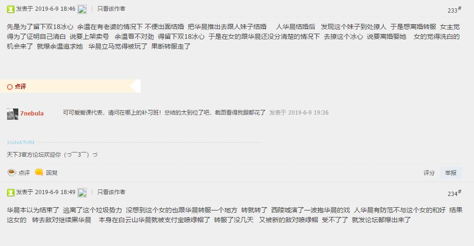Click the 点评 comment link at post bottom

[24, 173]
